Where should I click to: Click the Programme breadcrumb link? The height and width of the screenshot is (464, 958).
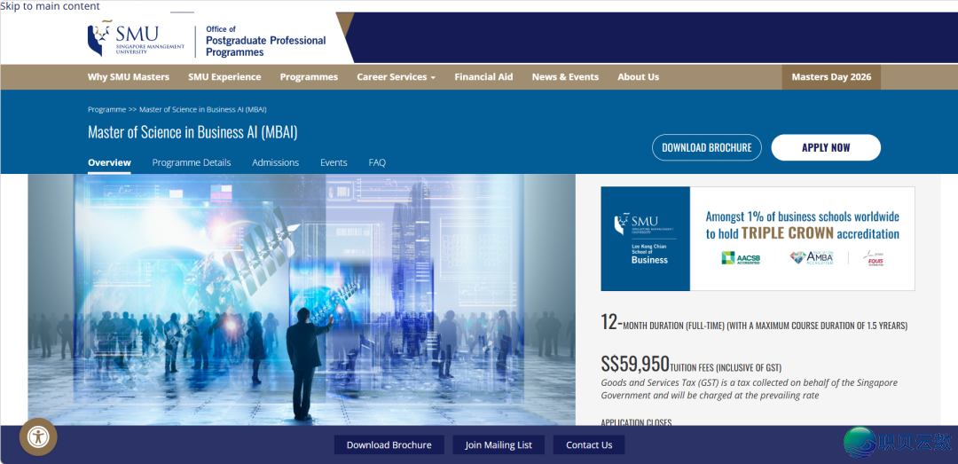106,109
